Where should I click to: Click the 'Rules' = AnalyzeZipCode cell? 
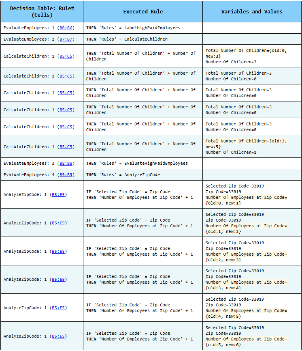143,174
